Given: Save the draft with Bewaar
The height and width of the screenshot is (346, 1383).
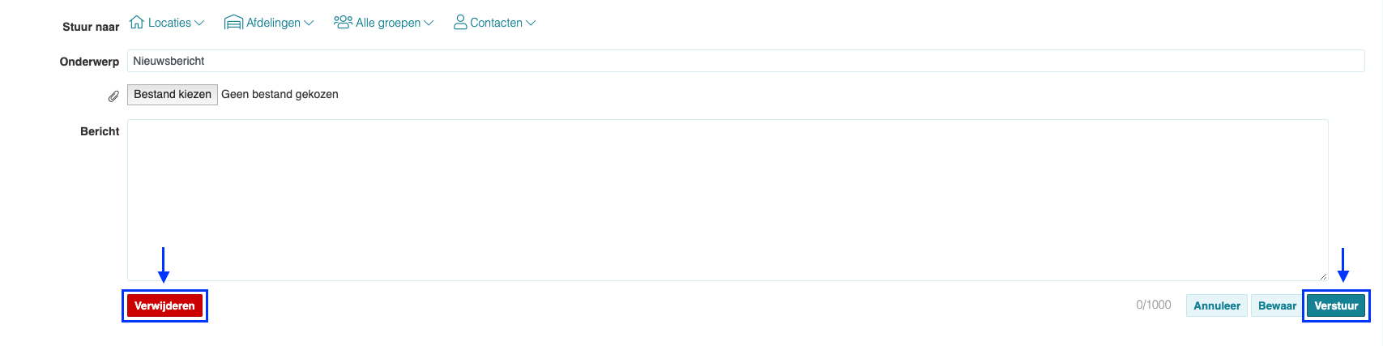Looking at the screenshot, I should (1277, 305).
